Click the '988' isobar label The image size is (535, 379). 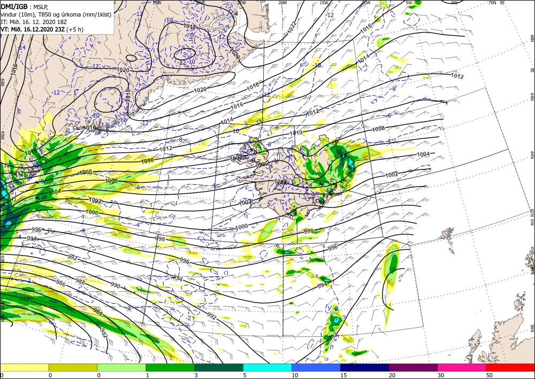(80, 282)
